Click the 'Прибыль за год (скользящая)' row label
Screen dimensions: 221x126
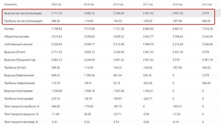click(23, 21)
